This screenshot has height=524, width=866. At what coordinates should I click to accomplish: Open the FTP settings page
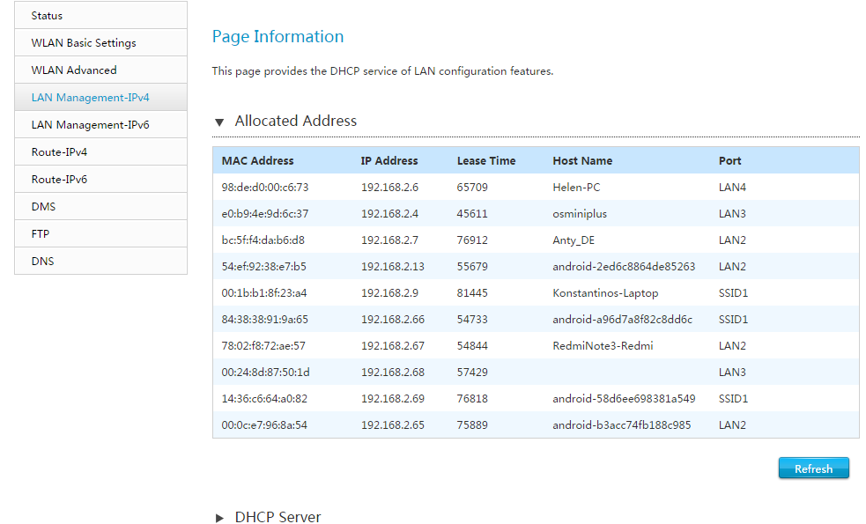click(100, 234)
